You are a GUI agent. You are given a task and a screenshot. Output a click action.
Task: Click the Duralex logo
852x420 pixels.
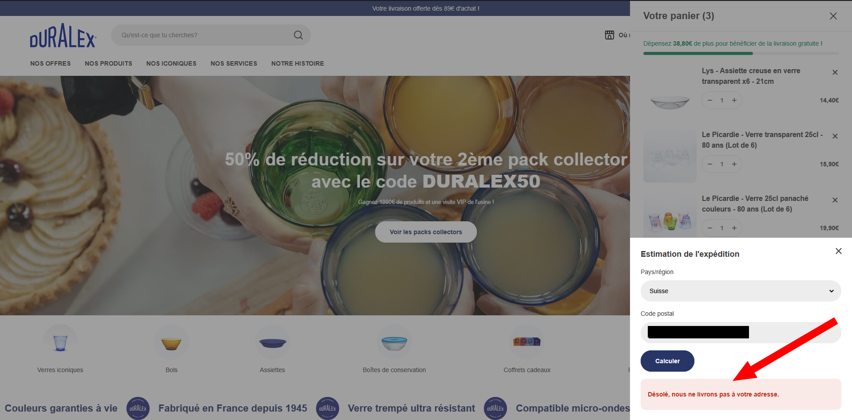coord(63,35)
